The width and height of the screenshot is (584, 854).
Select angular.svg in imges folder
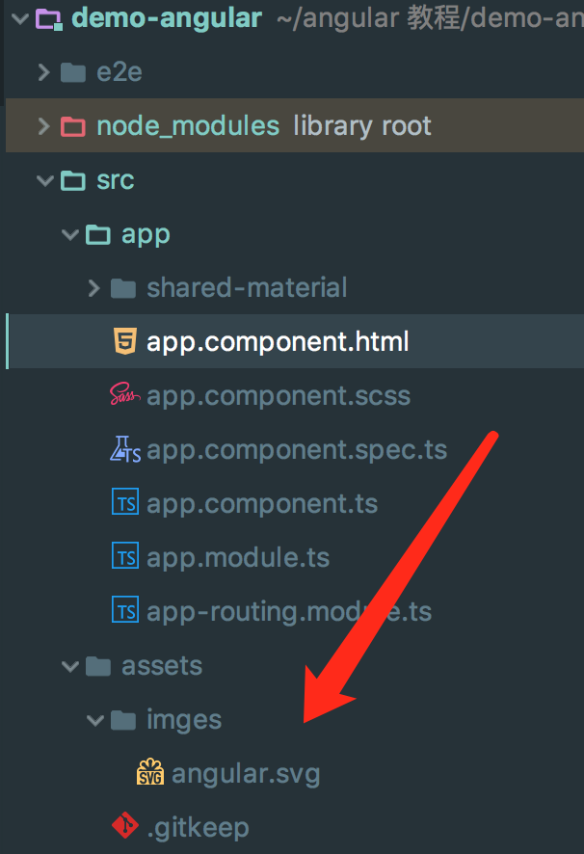(245, 773)
